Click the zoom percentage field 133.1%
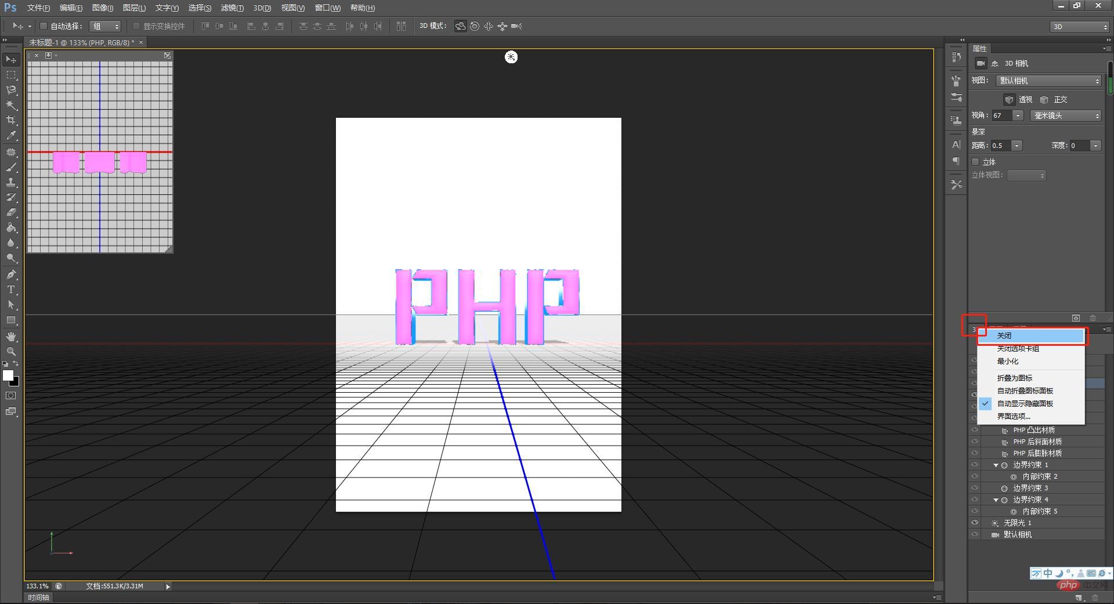This screenshot has height=604, width=1114. click(37, 586)
